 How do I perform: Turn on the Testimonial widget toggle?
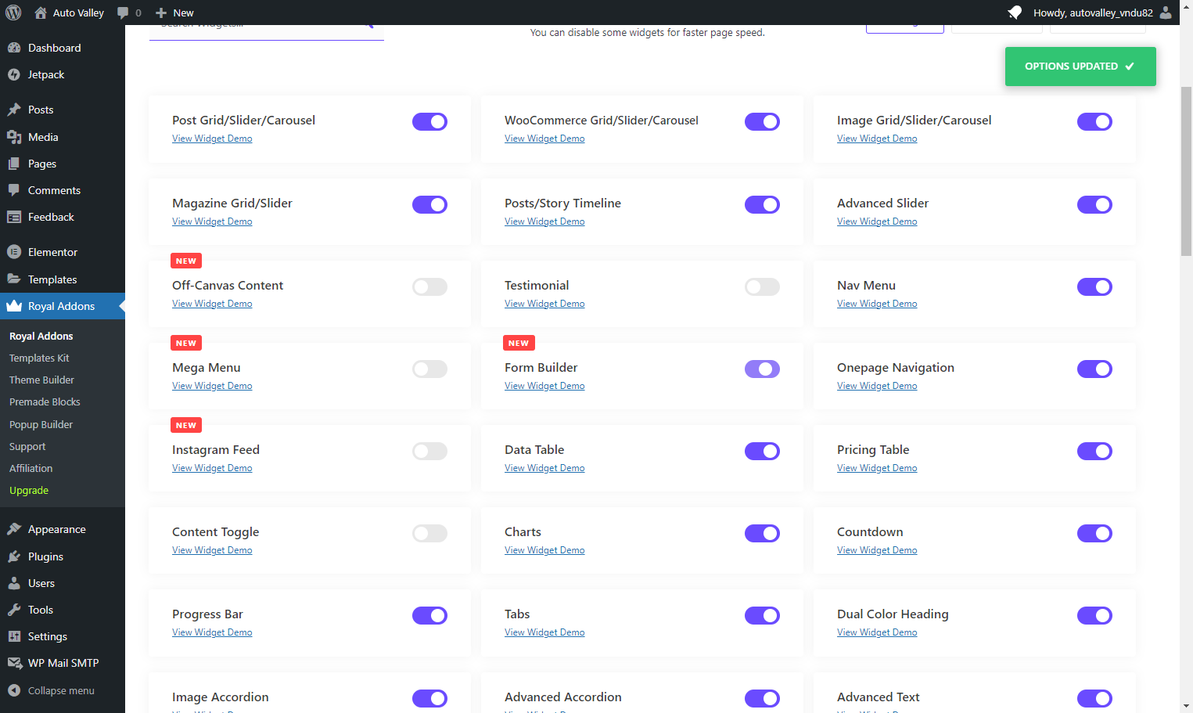762,286
